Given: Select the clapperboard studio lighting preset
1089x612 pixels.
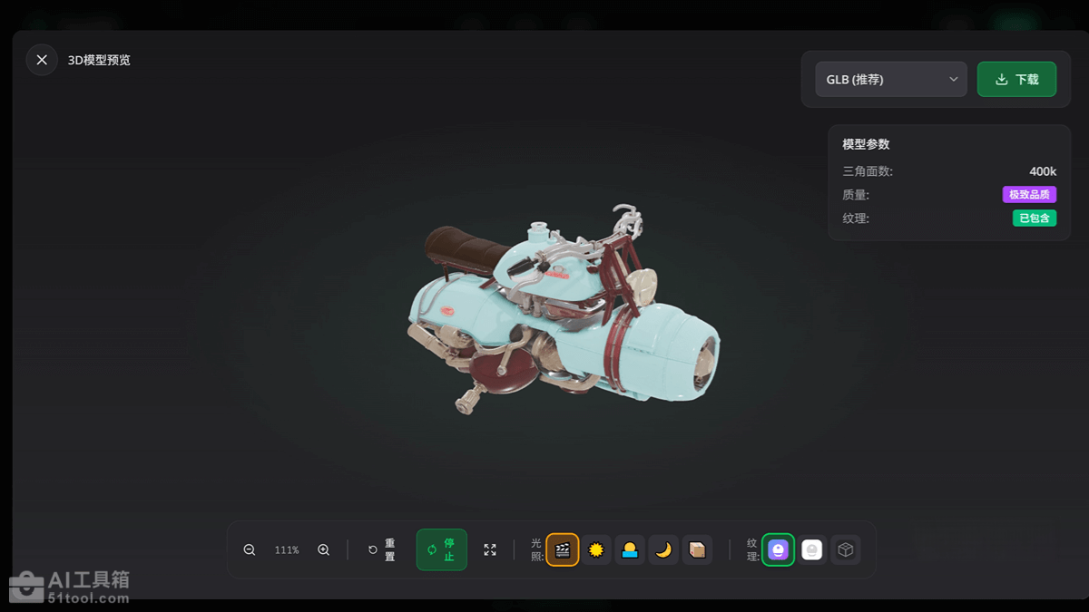Looking at the screenshot, I should pos(563,550).
